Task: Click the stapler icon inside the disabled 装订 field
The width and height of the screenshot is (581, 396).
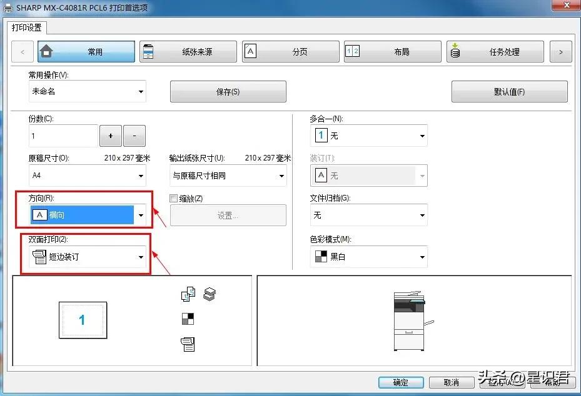Action: (321, 176)
